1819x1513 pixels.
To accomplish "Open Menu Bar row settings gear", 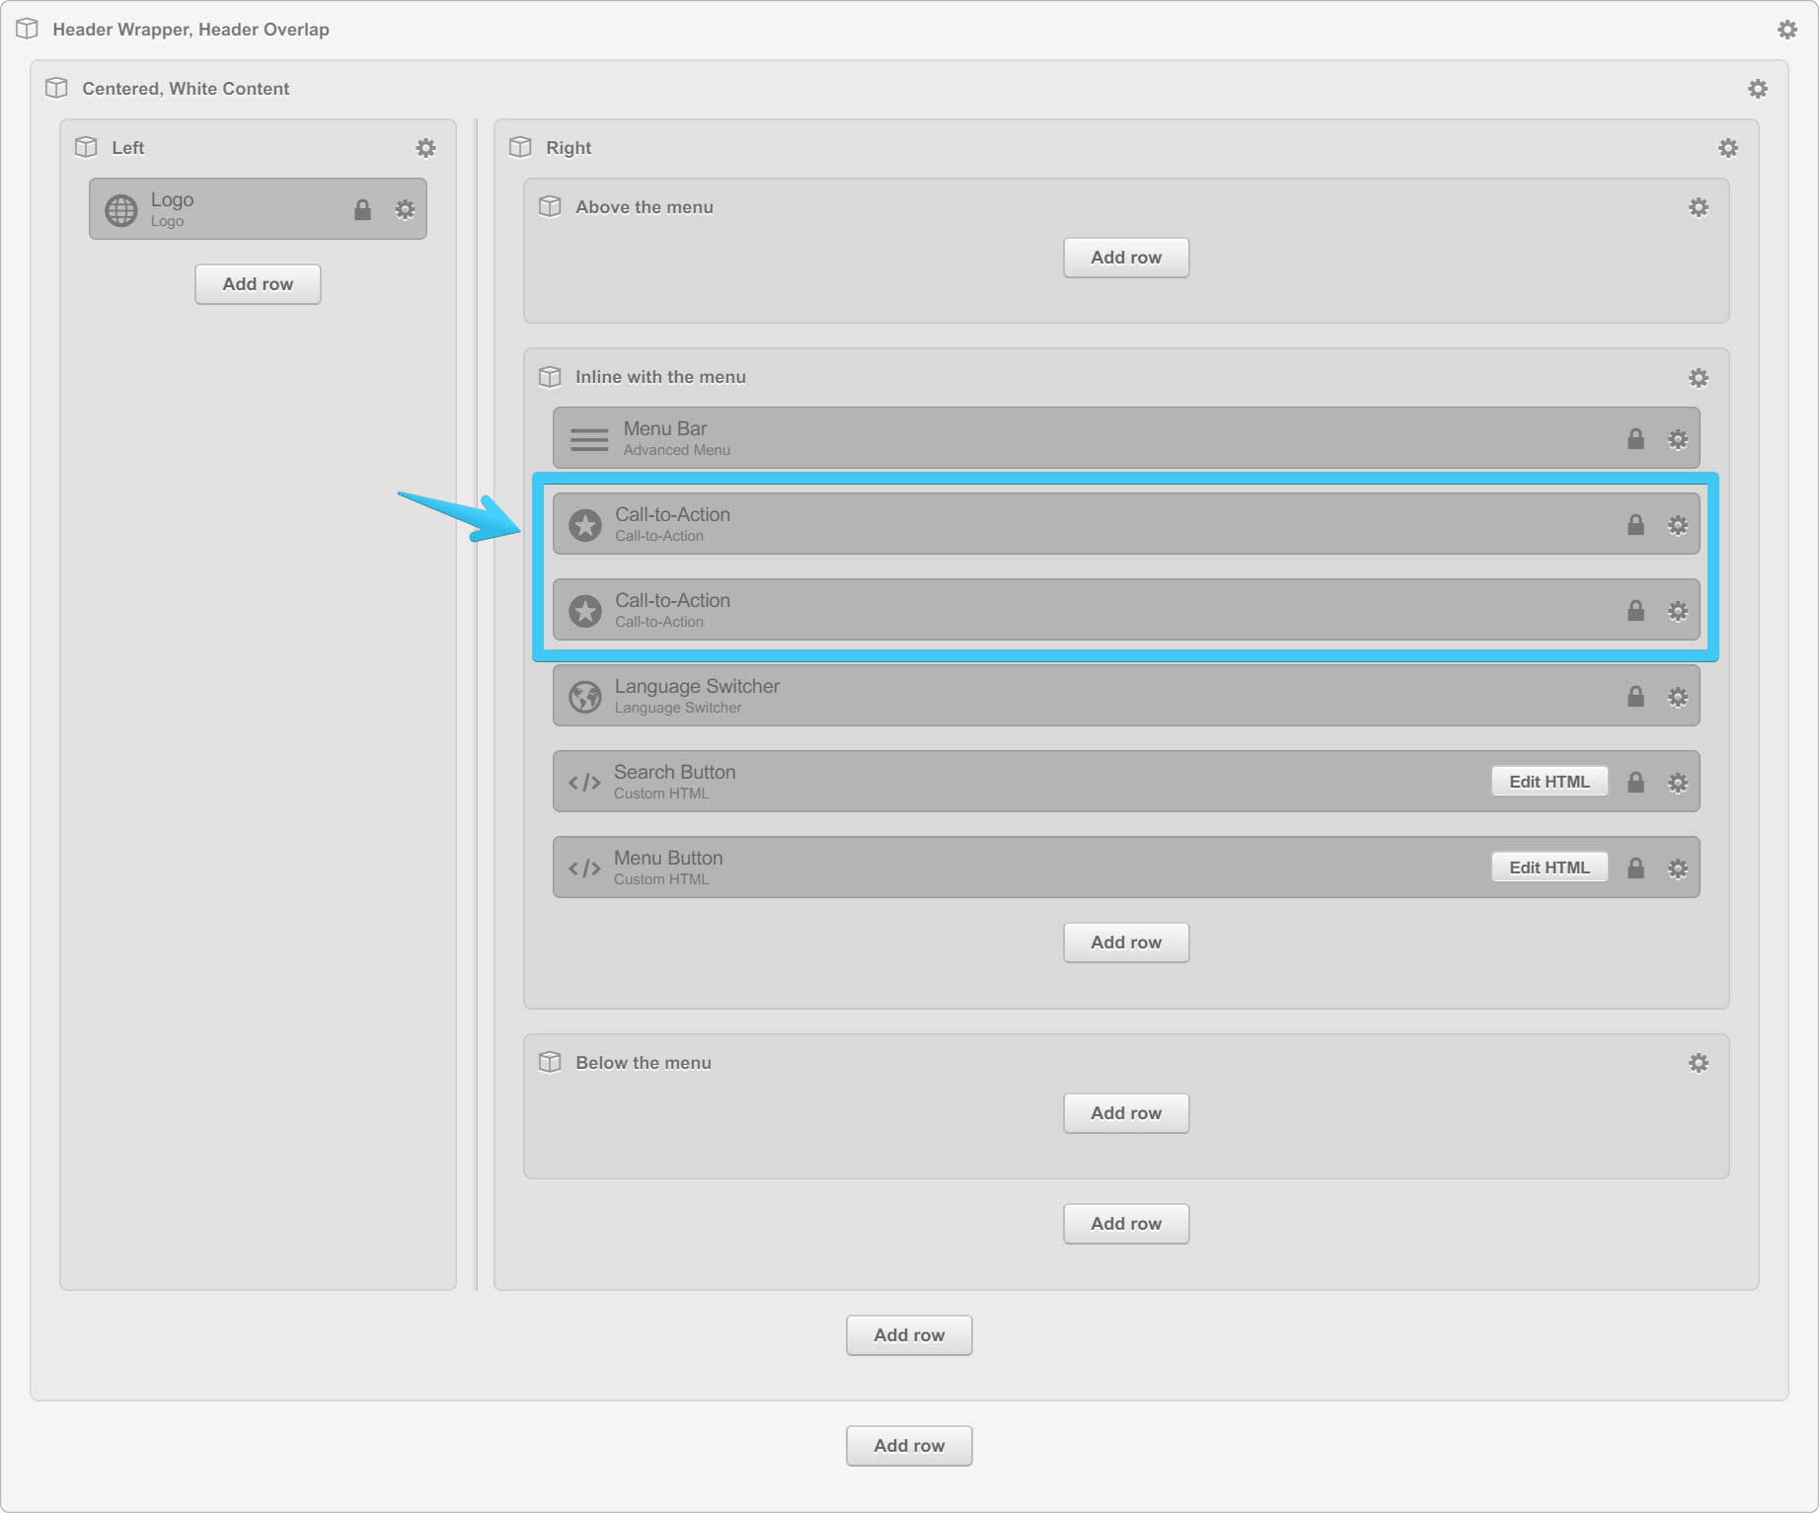I will 1677,439.
